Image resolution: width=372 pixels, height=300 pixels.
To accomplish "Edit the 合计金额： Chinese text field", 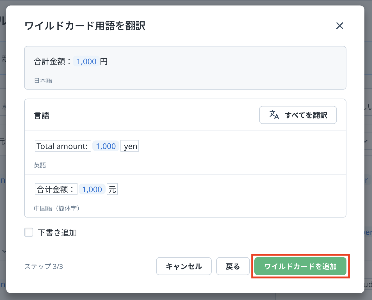I will [56, 189].
